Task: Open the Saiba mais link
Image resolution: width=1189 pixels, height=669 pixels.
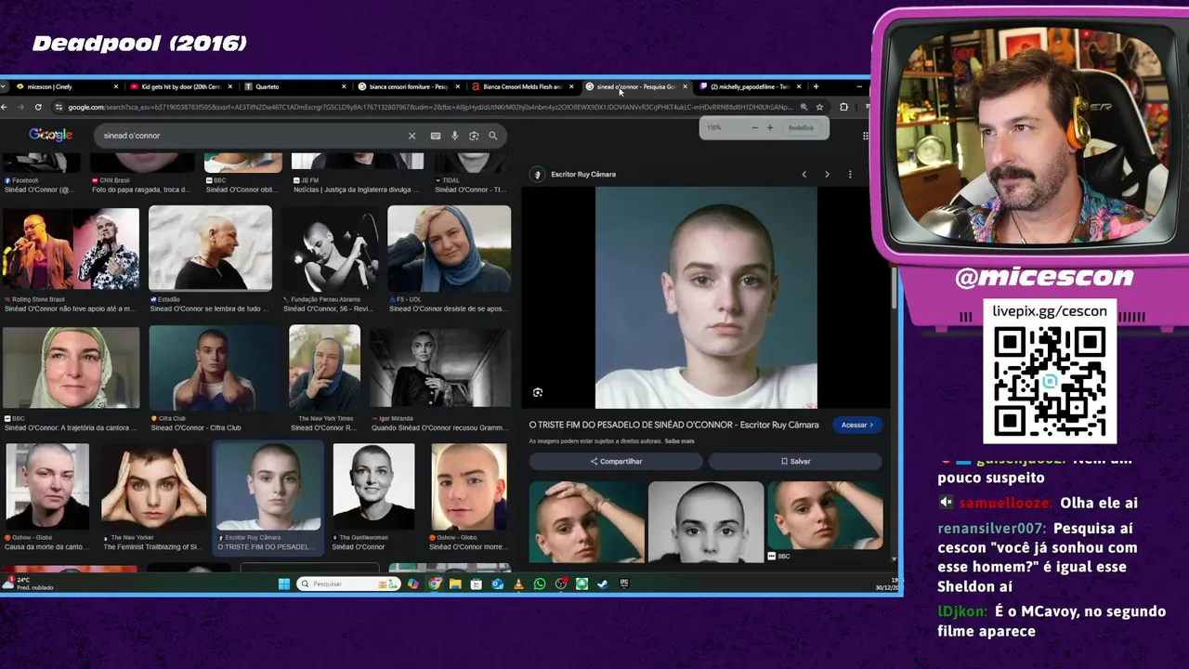Action: point(679,441)
